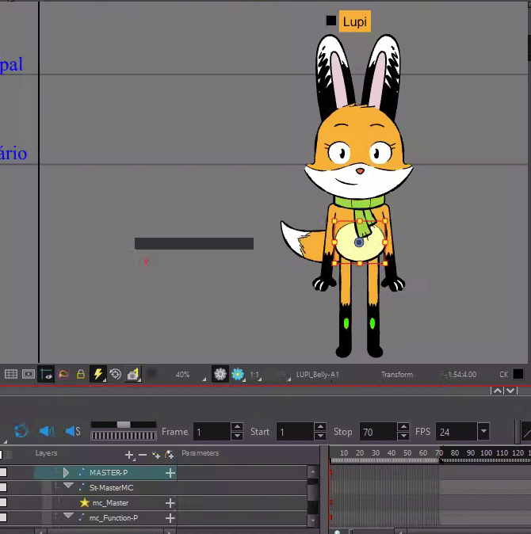Image resolution: width=531 pixels, height=534 pixels.
Task: Click the safe area icon
Action: point(29,374)
